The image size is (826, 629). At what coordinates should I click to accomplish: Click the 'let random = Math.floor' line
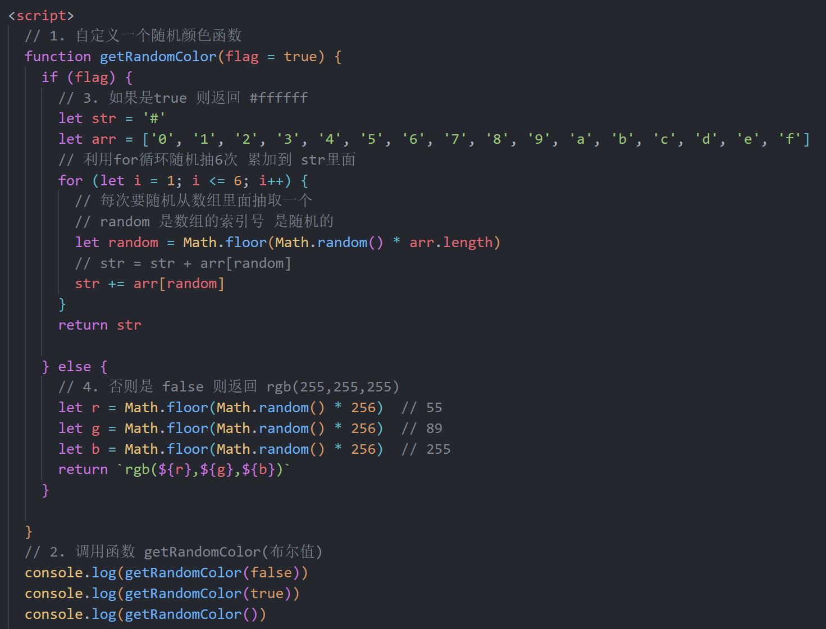(287, 243)
